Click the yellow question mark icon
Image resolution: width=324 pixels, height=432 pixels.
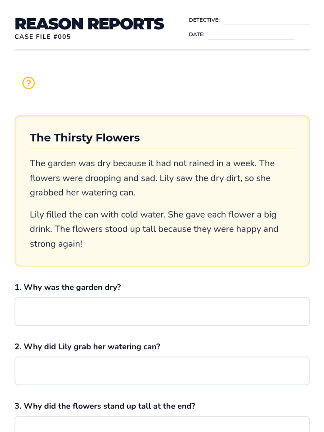coord(28,83)
